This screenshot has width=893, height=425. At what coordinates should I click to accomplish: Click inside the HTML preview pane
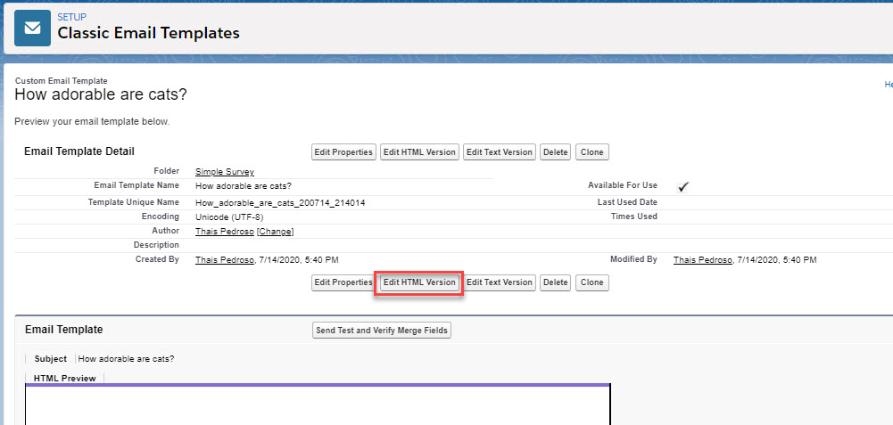318,405
